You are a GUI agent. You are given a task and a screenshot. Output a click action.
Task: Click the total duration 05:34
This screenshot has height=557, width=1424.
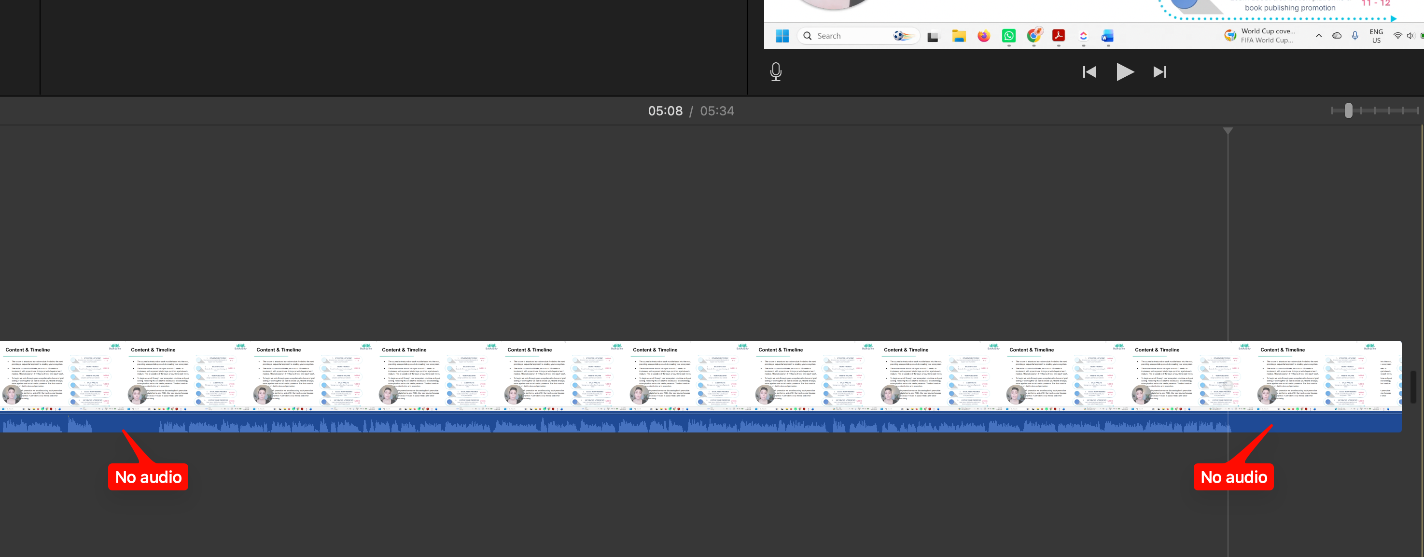pyautogui.click(x=717, y=111)
